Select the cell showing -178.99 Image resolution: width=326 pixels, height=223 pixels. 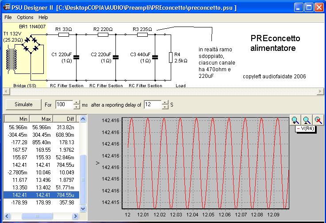pyautogui.click(x=19, y=202)
